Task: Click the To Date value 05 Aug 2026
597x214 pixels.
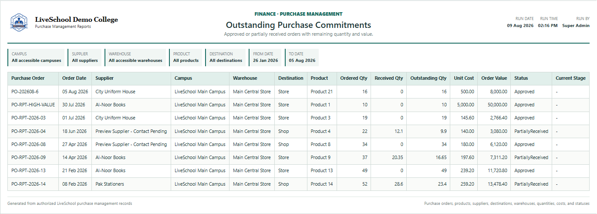Action: pyautogui.click(x=302, y=61)
